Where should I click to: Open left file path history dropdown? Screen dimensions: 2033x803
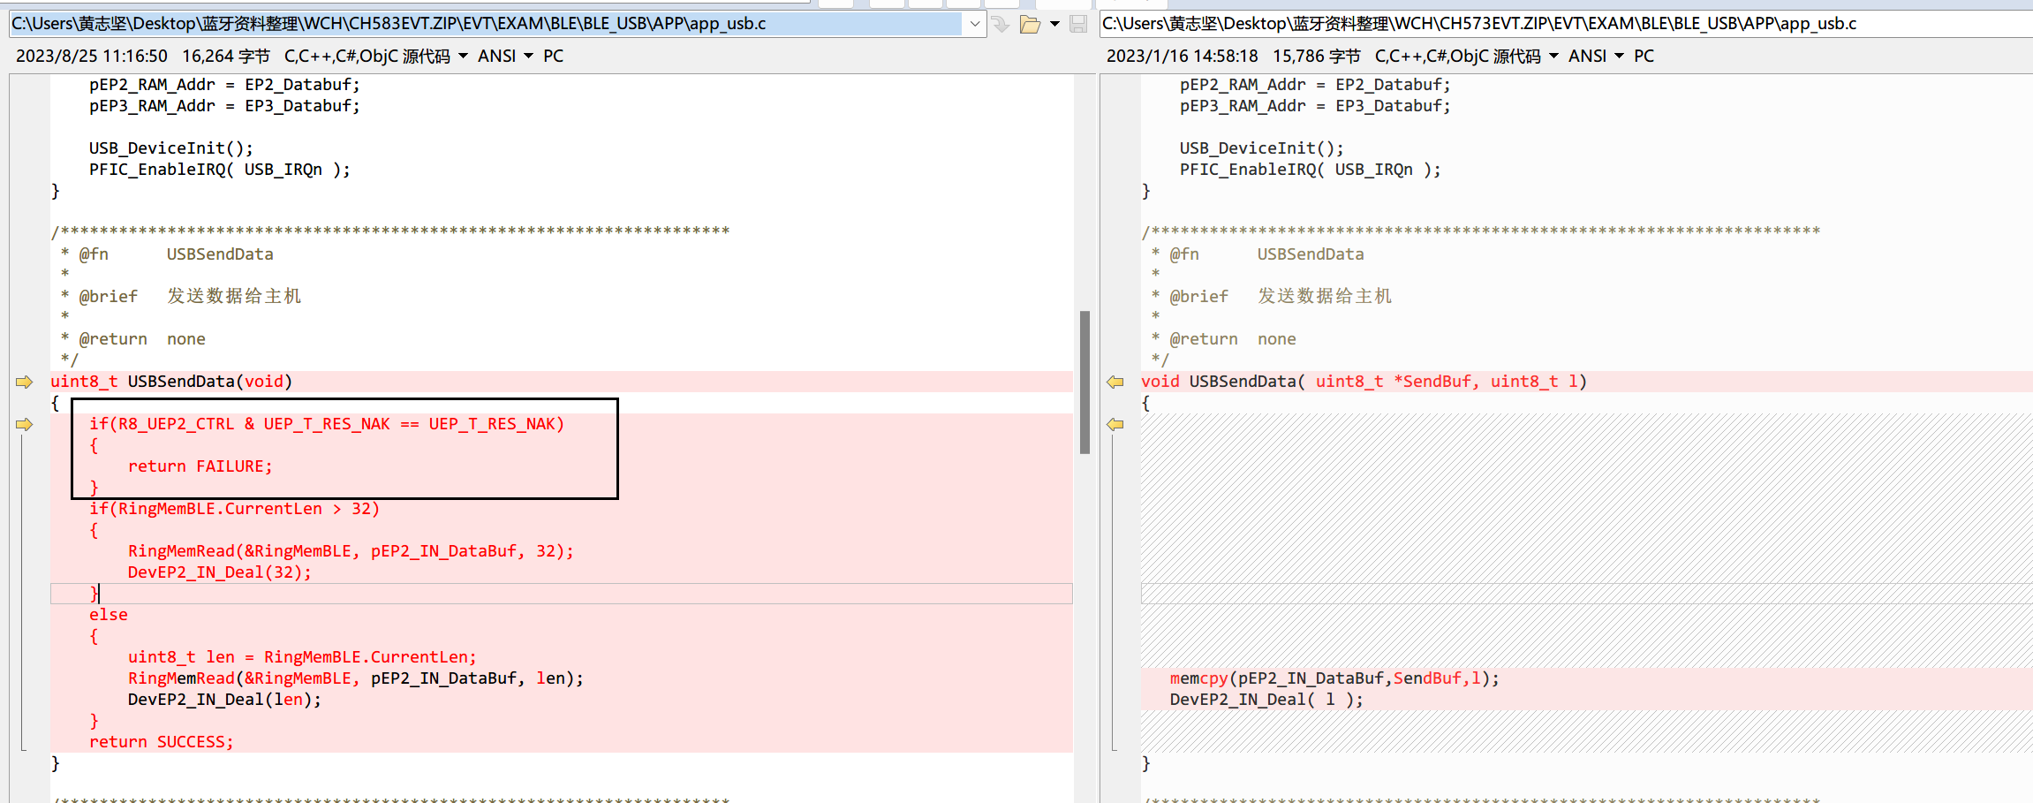(x=974, y=24)
